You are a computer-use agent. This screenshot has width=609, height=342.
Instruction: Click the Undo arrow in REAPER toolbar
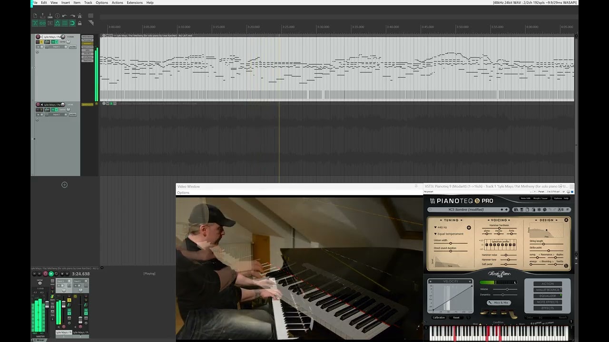pyautogui.click(x=65, y=16)
